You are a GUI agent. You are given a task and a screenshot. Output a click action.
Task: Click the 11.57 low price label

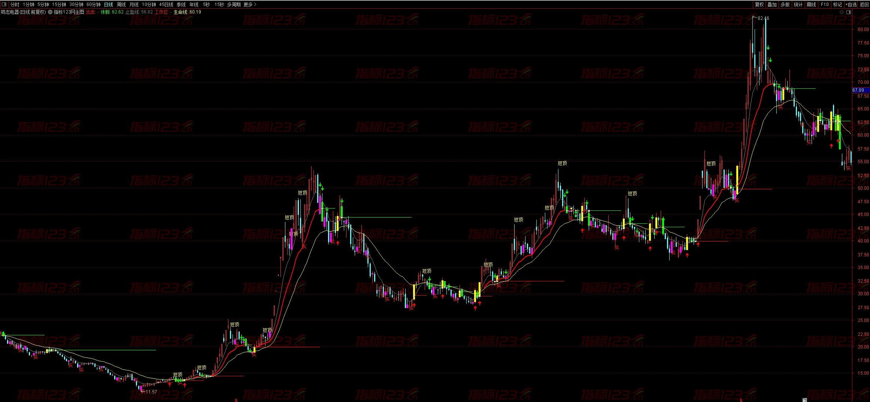[151, 392]
